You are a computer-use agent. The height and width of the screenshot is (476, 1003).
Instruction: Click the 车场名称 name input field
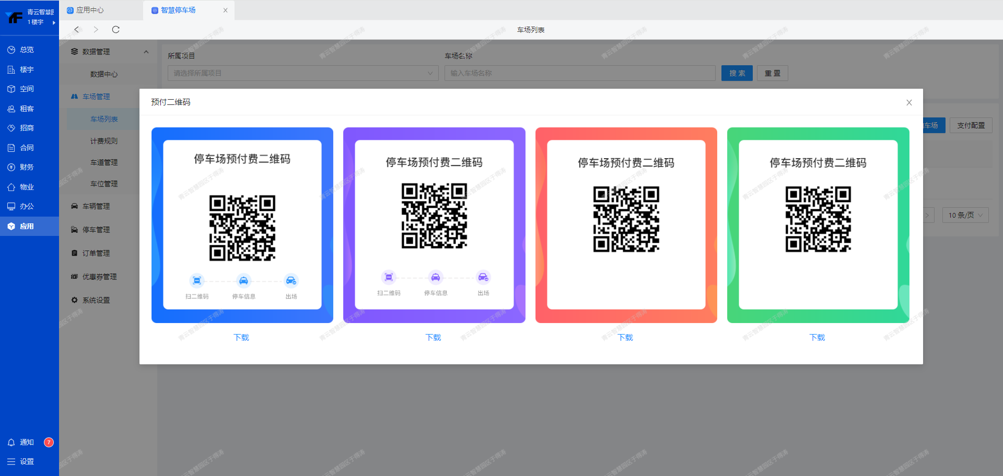click(580, 73)
